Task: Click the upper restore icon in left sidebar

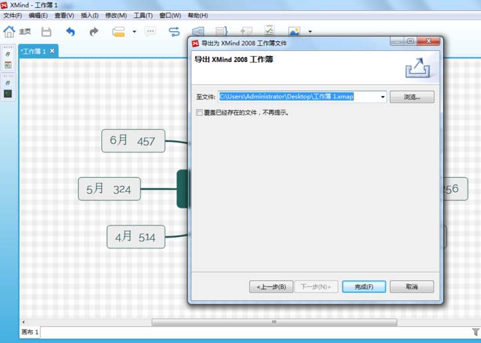Action: (x=8, y=54)
